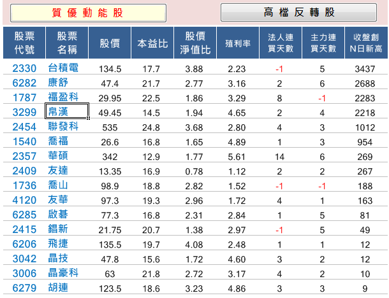The height and width of the screenshot is (298, 389).
Task: Select 飛捷 price-to-book value 4.08
Action: point(194,245)
